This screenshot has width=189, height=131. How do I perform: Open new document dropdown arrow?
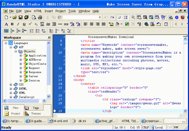(x=10, y=18)
